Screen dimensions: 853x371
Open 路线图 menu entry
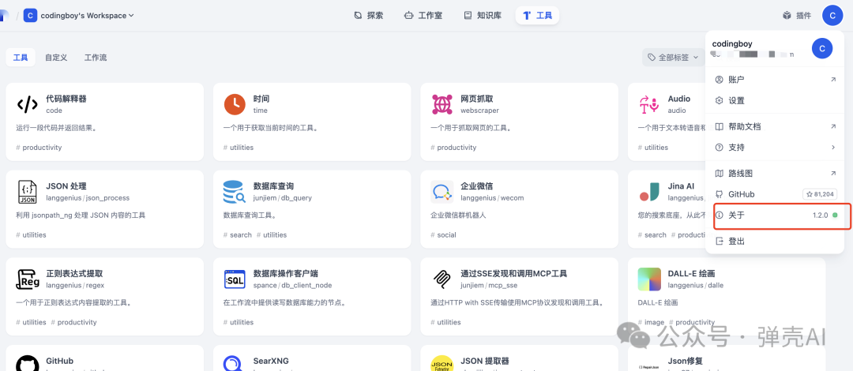(x=776, y=174)
